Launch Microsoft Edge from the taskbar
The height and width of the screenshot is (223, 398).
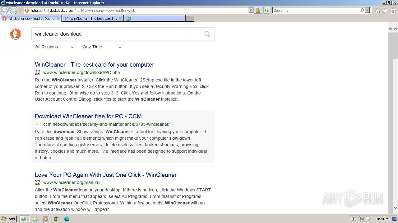67,219
